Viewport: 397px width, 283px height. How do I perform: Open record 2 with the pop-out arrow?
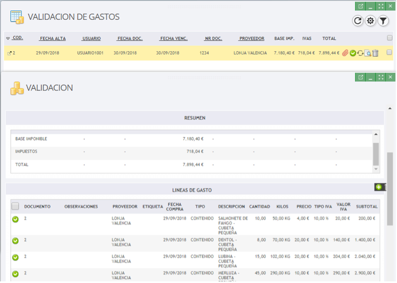pos(9,53)
